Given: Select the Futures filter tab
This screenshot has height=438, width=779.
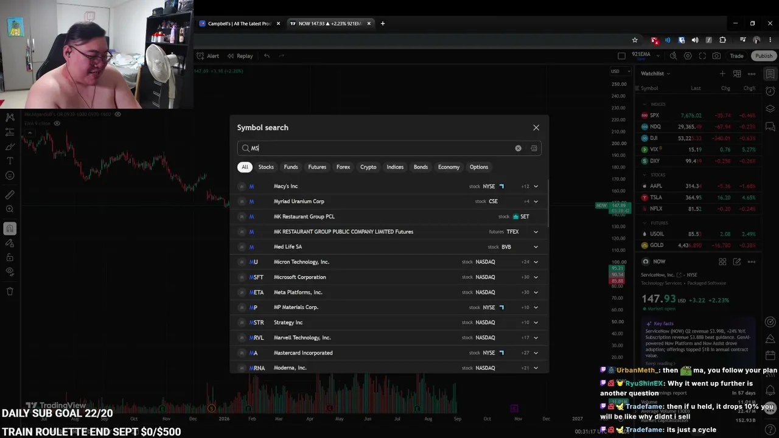Looking at the screenshot, I should [x=317, y=167].
